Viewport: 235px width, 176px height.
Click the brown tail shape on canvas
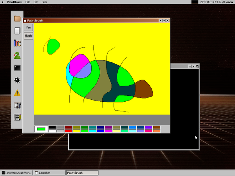click(x=144, y=90)
